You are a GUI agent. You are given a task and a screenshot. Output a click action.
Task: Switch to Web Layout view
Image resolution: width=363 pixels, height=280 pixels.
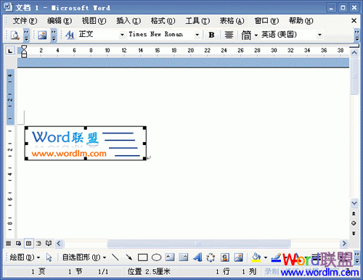click(18, 243)
